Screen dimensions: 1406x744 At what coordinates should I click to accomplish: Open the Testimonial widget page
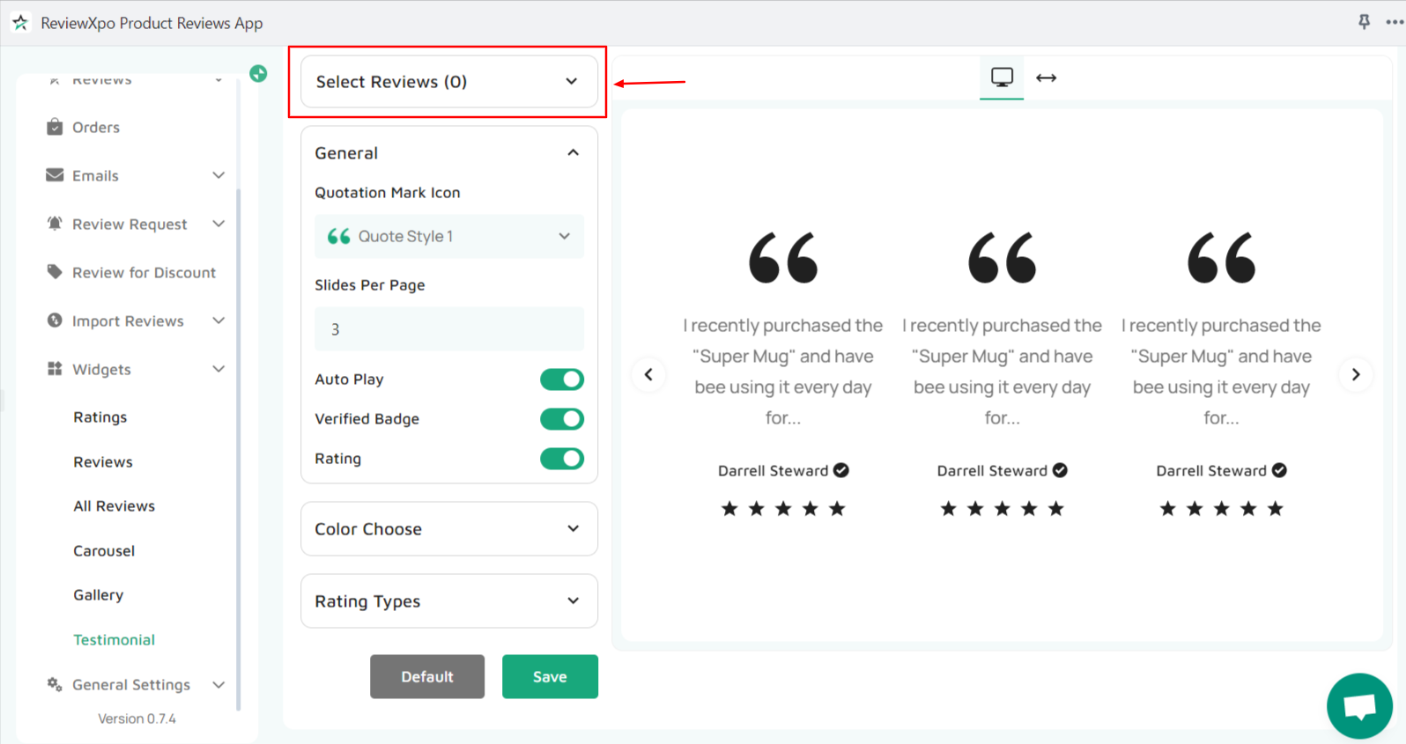115,639
